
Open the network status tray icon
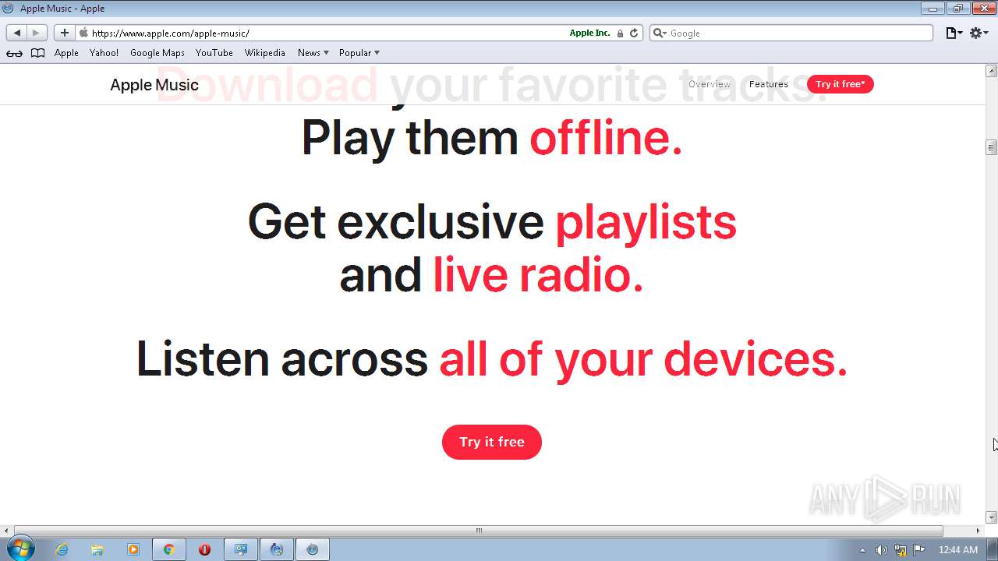pyautogui.click(x=901, y=550)
